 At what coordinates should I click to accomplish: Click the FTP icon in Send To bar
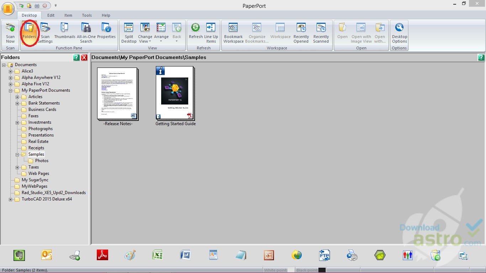click(324, 255)
